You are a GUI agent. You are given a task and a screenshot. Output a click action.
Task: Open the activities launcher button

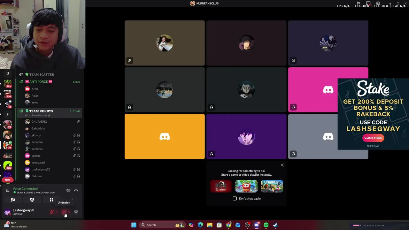click(x=51, y=200)
